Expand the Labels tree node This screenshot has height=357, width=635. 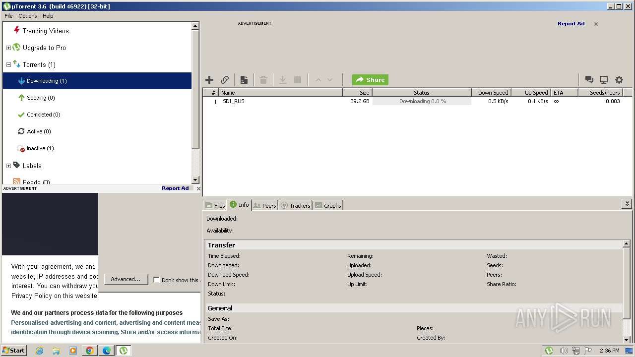pos(8,166)
